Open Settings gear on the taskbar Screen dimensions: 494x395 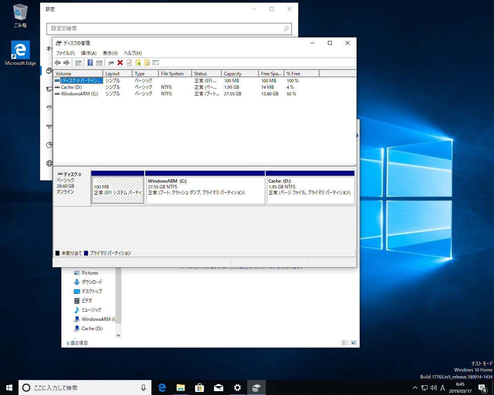click(237, 388)
